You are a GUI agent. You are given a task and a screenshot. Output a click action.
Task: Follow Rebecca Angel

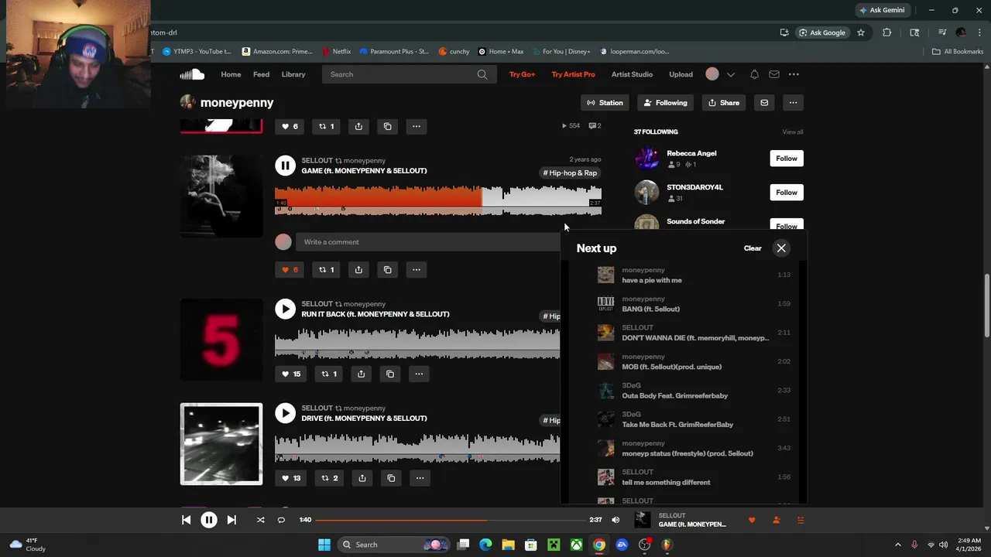[x=787, y=159]
